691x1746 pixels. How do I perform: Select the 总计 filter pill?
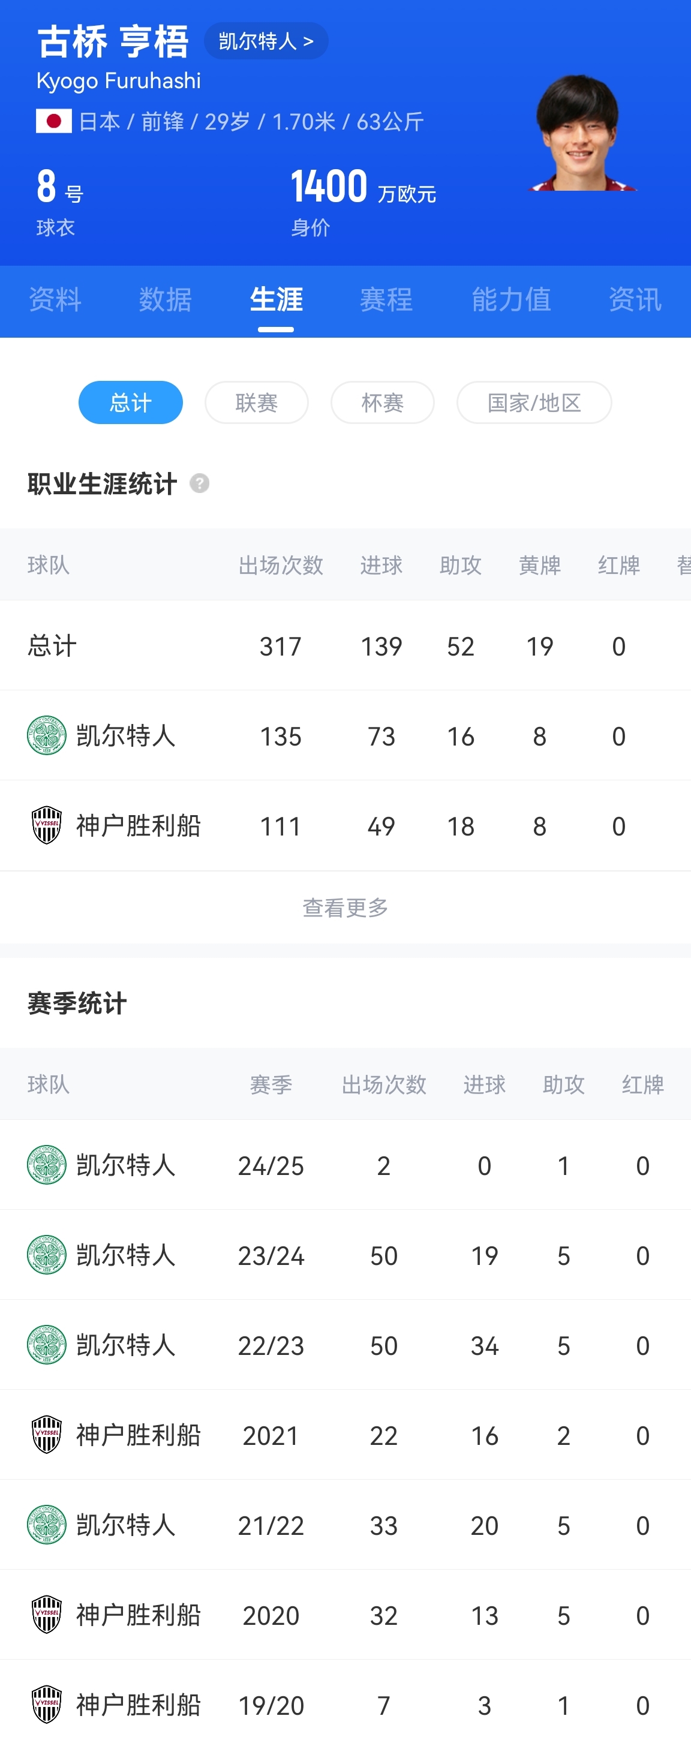131,402
